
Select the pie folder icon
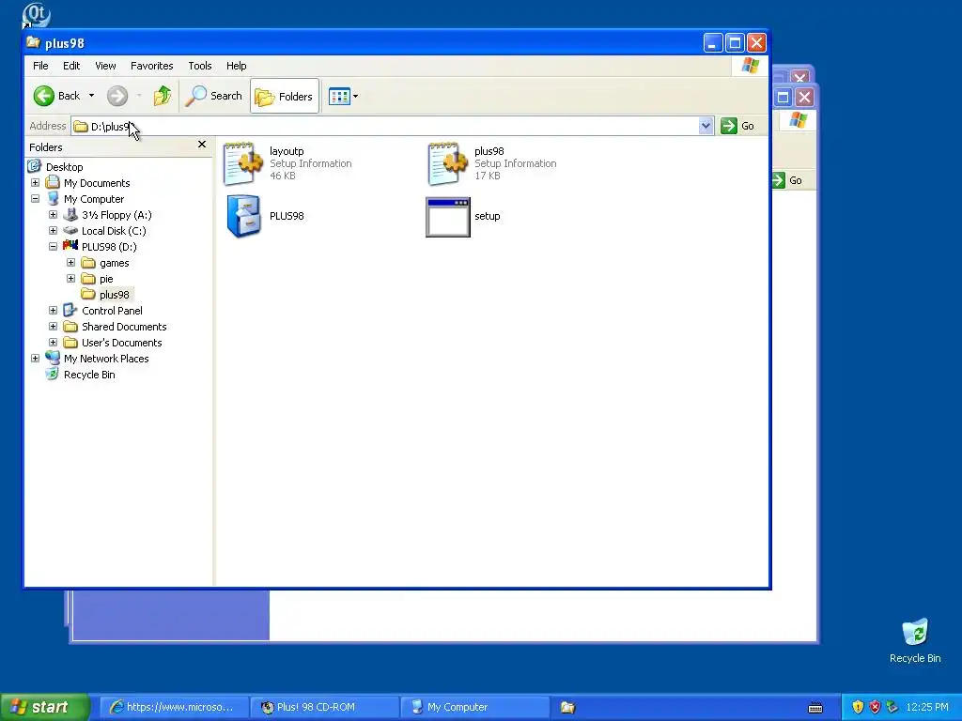point(88,278)
